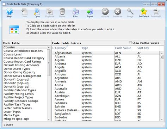Click the Duplicate toolbar icon
The image size is (167, 129).
tap(50, 13)
